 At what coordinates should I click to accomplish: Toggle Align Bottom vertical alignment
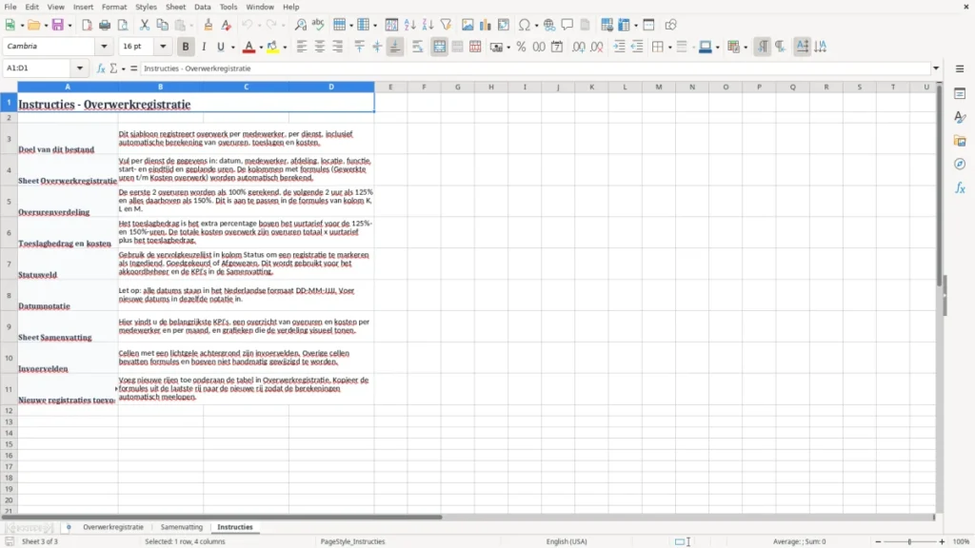click(395, 47)
